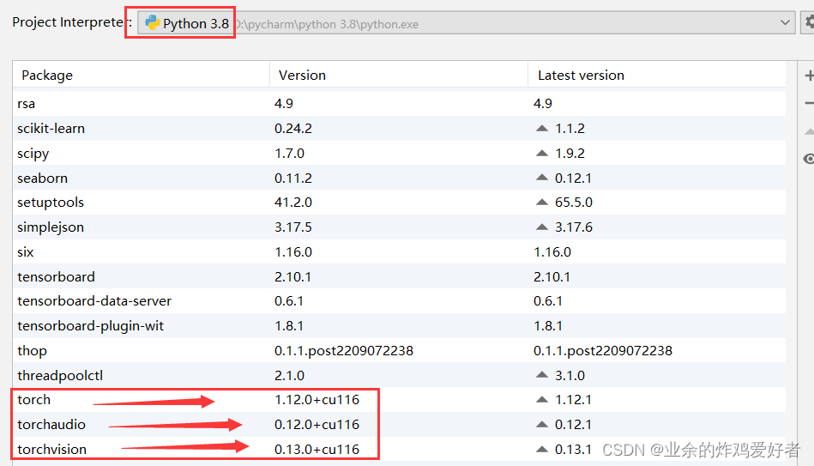Click the upgrade arrow beside scipy 1.9.2
The image size is (814, 466).
[542, 154]
